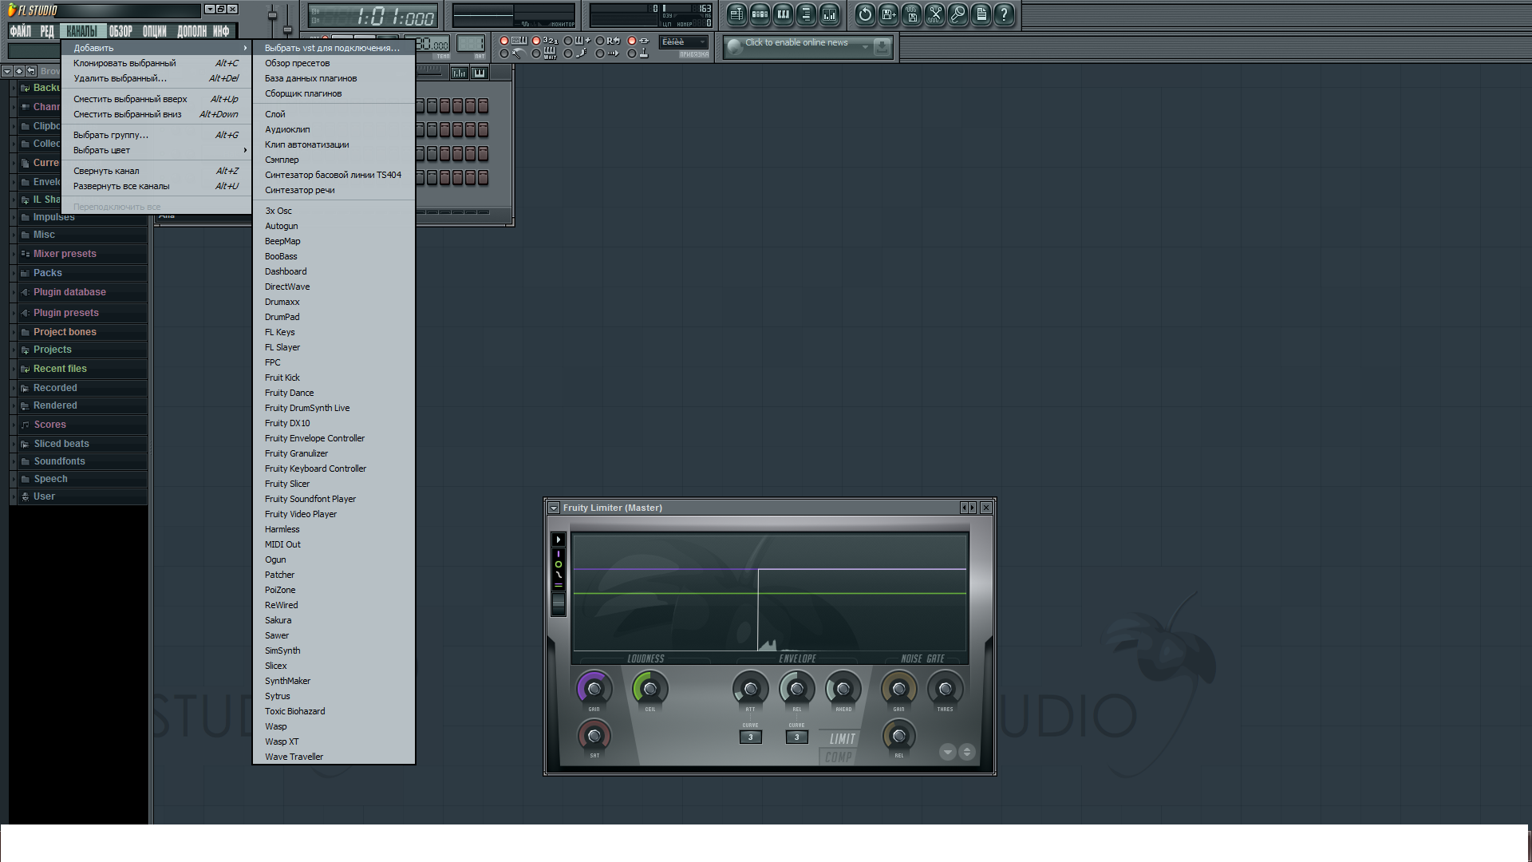Click the down arrow round button in Limiter
The image size is (1532, 862).
pyautogui.click(x=947, y=752)
